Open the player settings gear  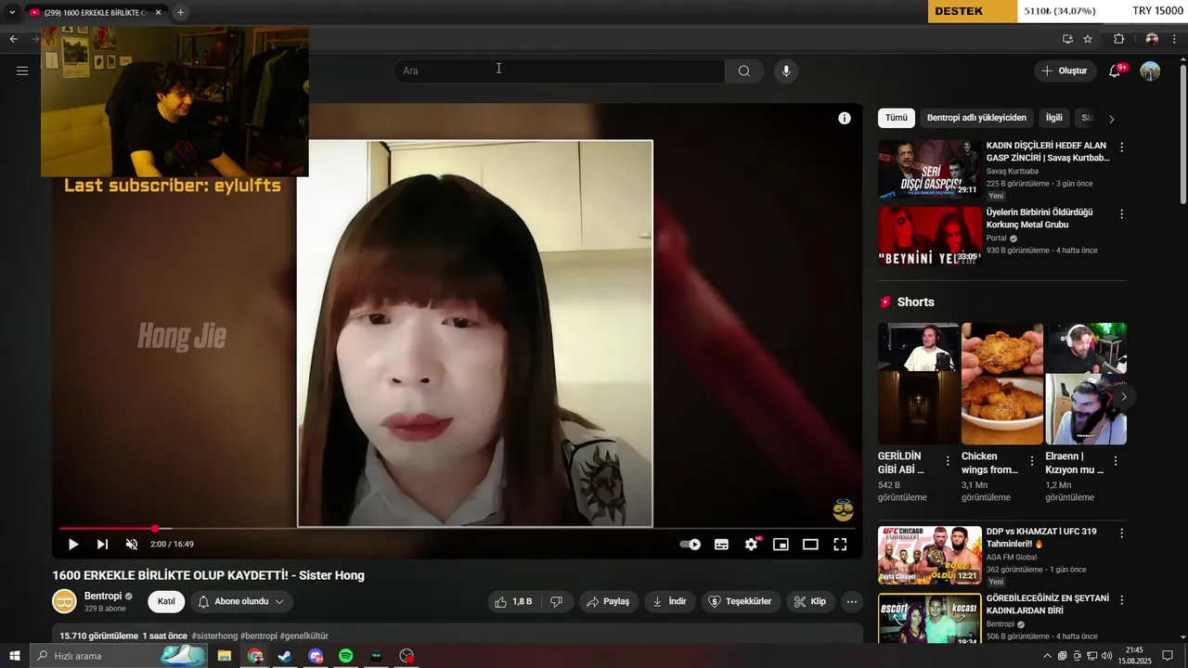click(751, 545)
